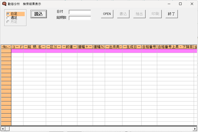The width and height of the screenshot is (198, 132).
Task: Click the horizontal scrollbar left arrow
Action: point(3,129)
